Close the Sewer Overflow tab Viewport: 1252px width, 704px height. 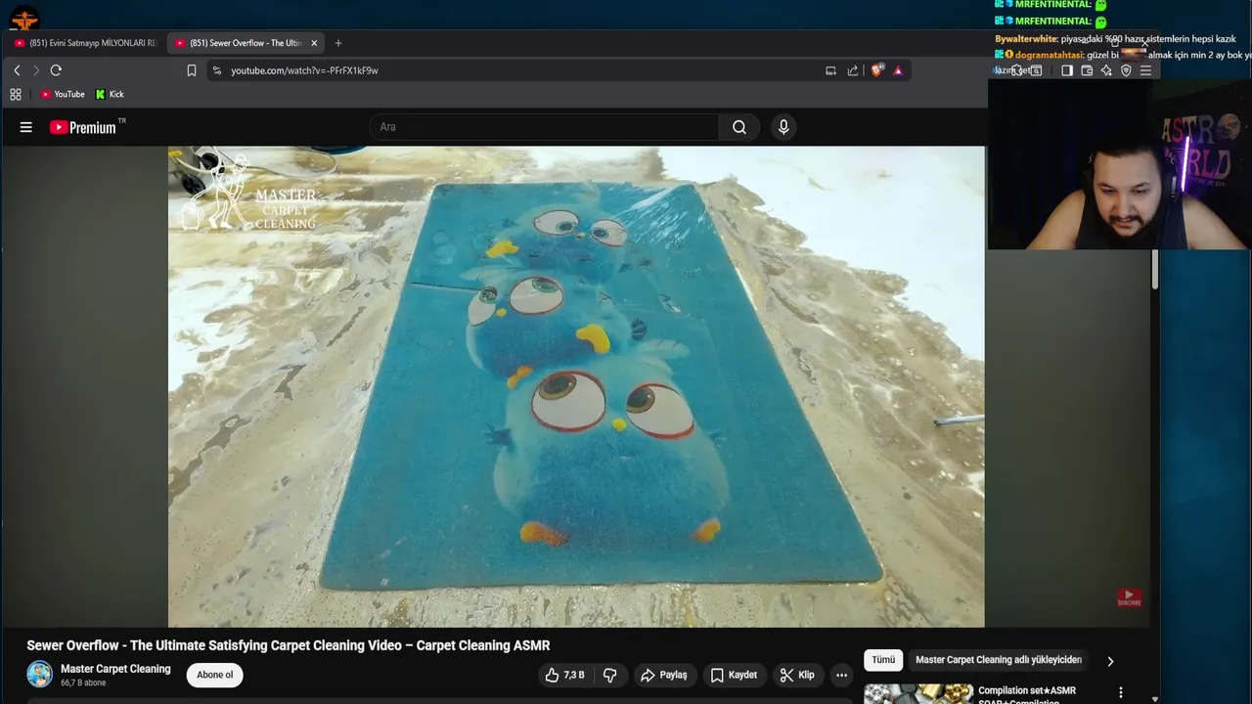(x=314, y=43)
